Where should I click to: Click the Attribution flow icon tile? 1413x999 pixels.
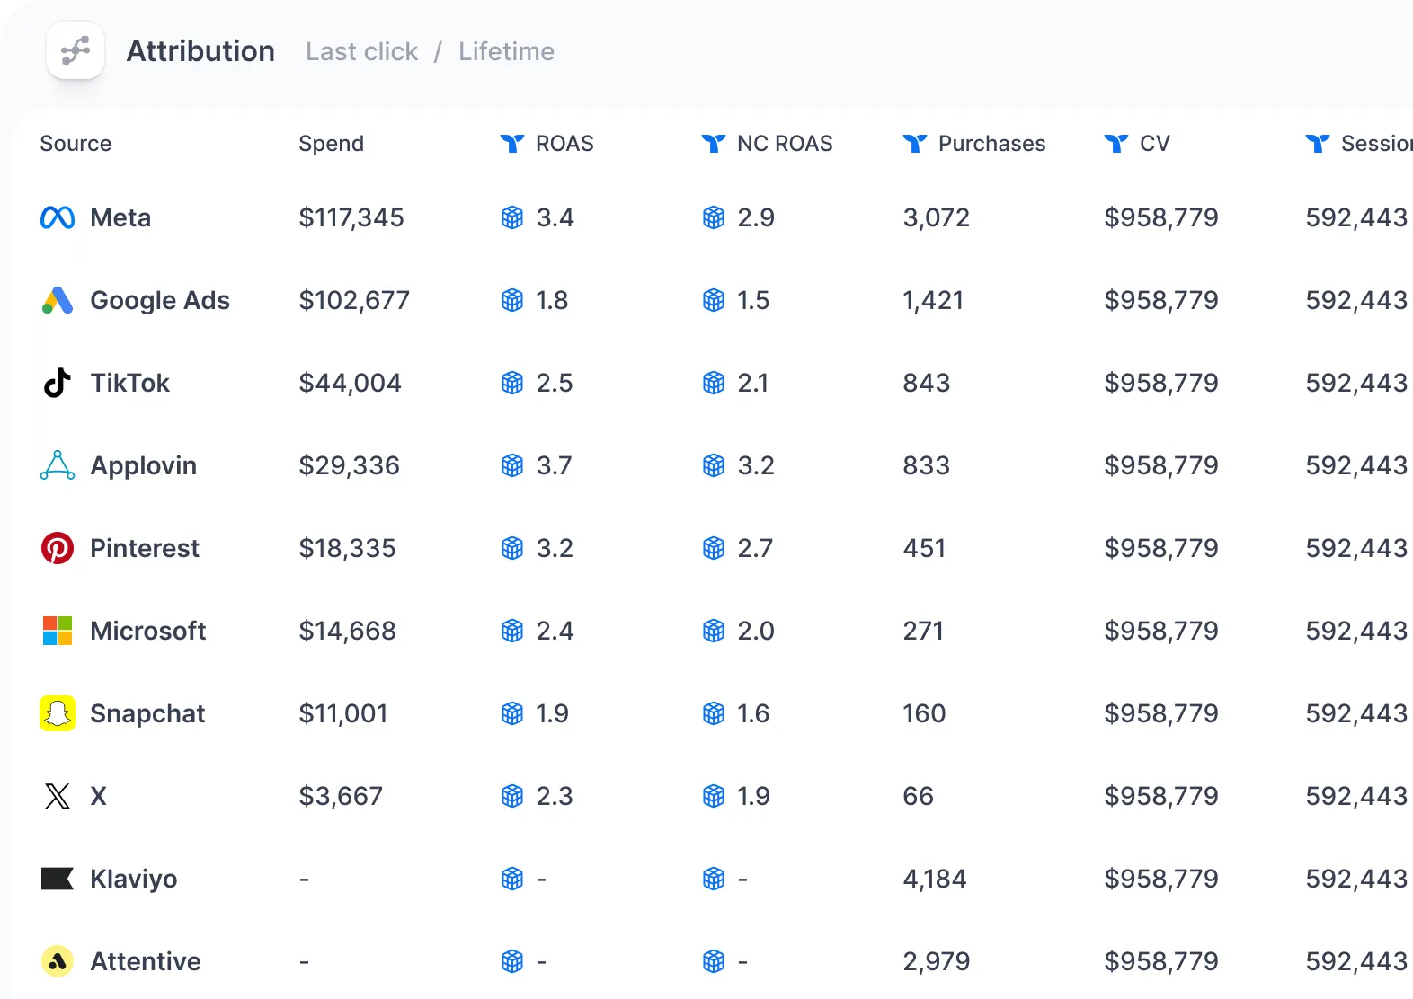tap(76, 50)
